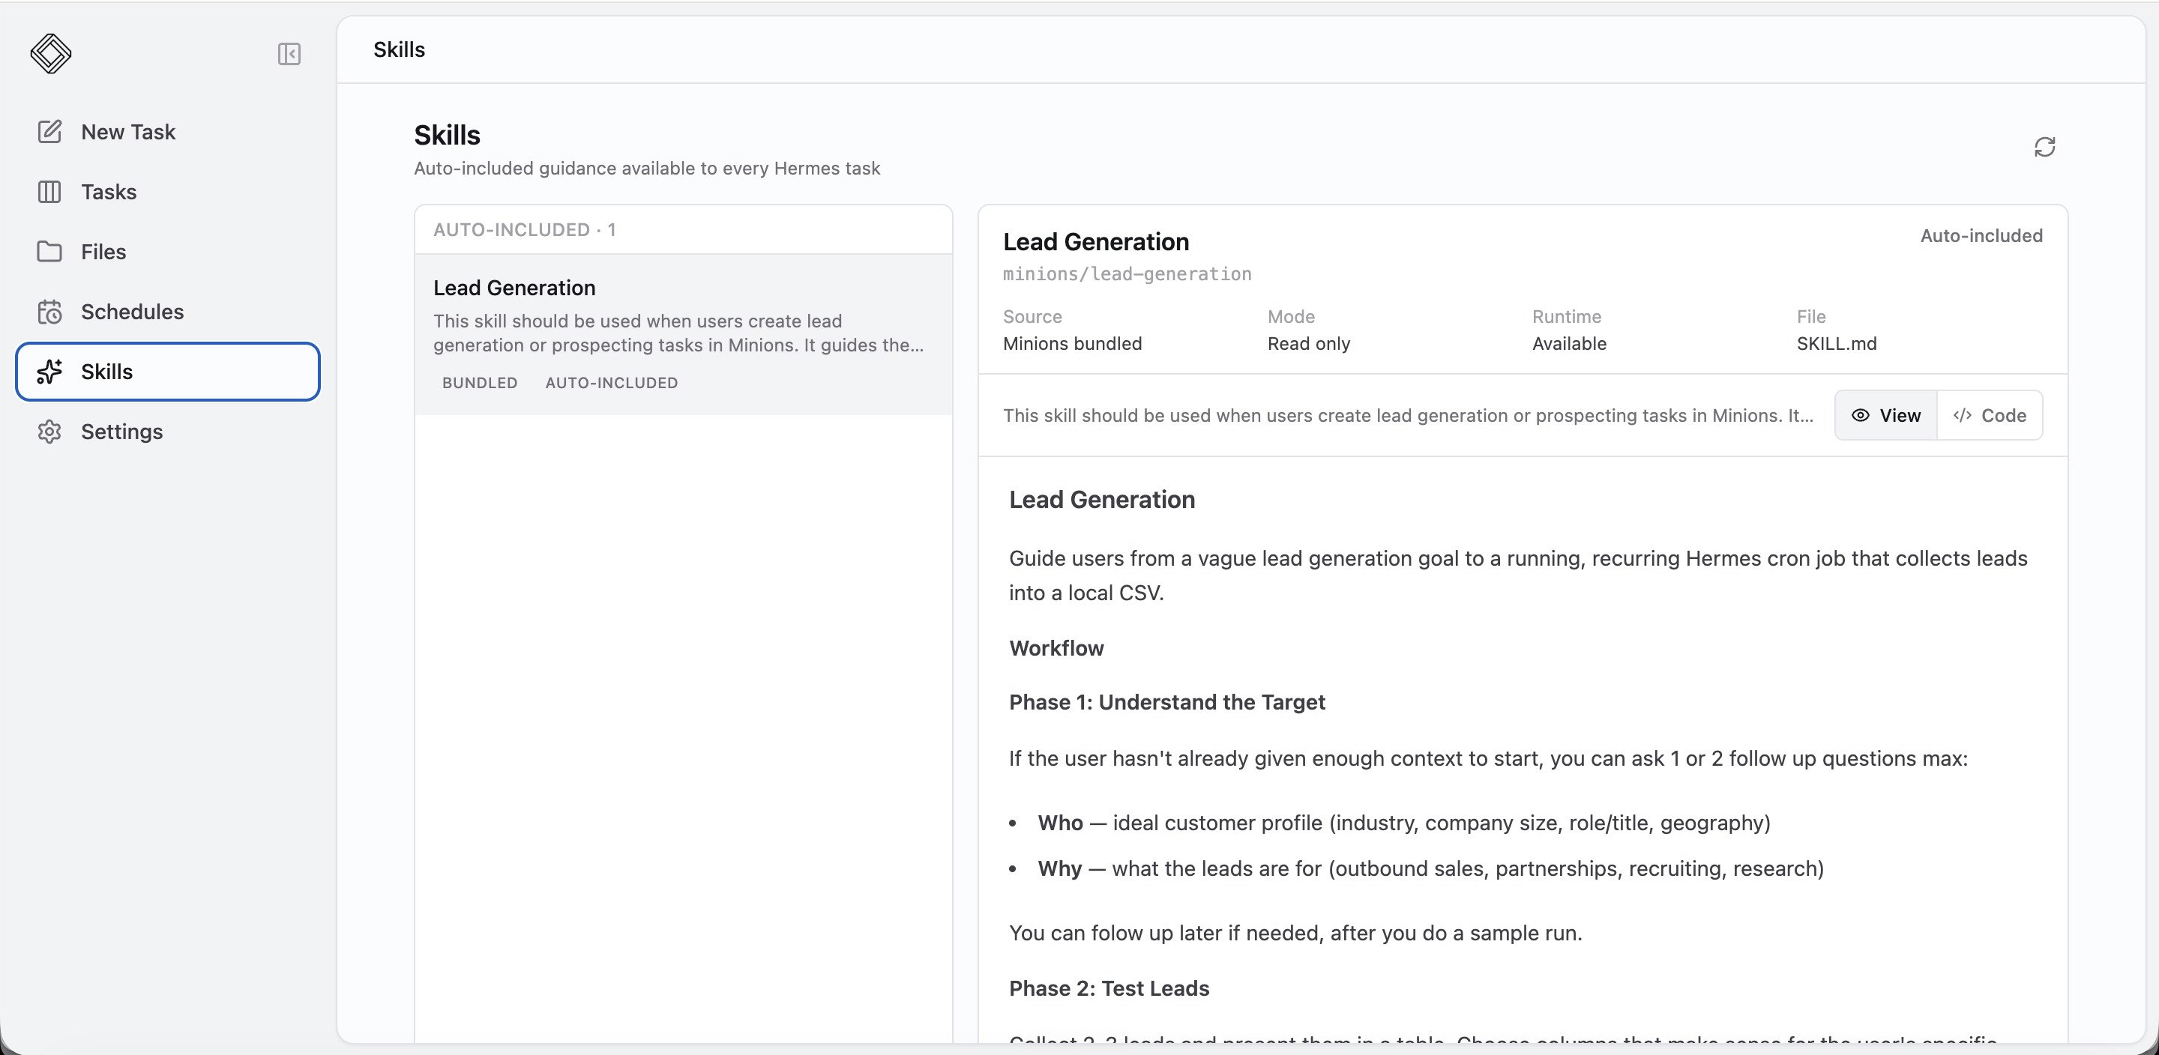Click Lead Generation detail panel title

pos(1096,242)
